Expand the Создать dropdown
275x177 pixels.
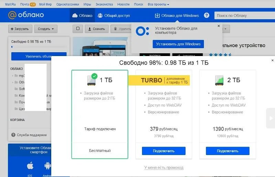tap(46, 29)
